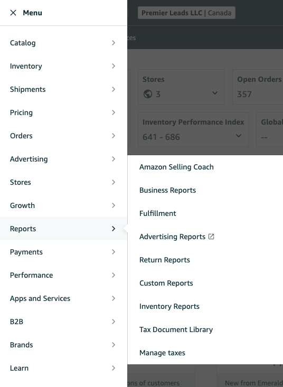This screenshot has width=283, height=387.
Task: Open the Inventory menu item
Action: click(x=63, y=66)
